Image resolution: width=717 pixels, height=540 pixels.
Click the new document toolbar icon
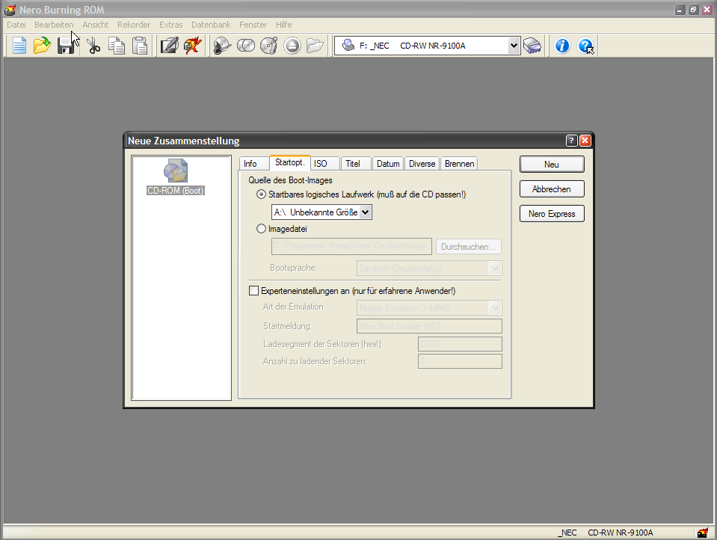(x=19, y=46)
